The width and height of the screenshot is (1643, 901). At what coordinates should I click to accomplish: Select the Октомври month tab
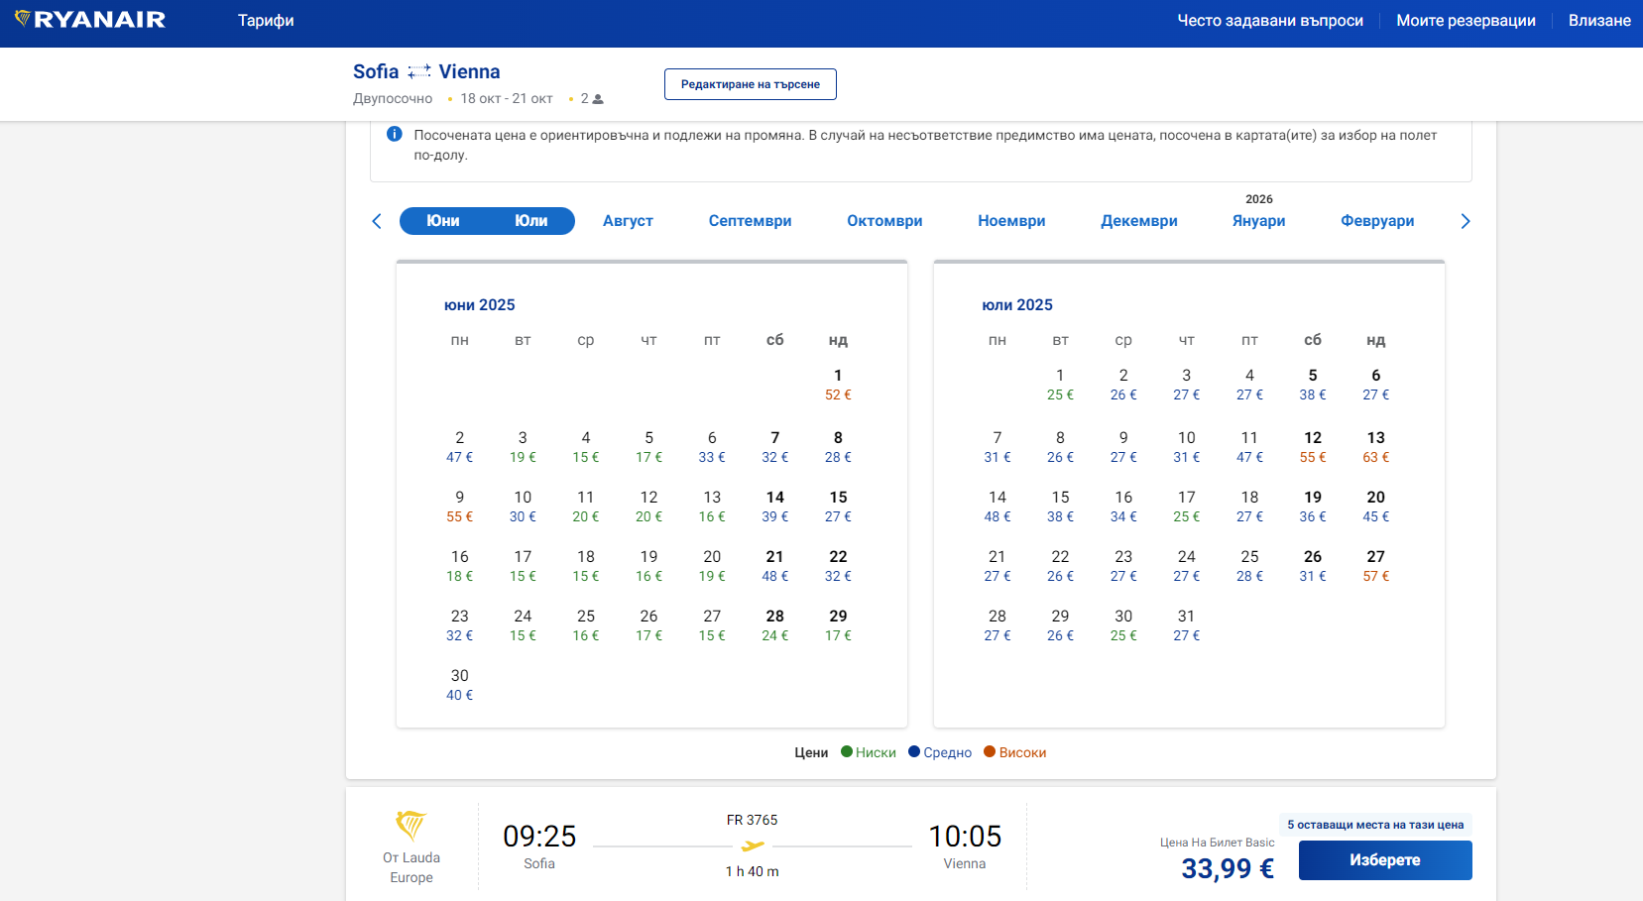(x=884, y=221)
